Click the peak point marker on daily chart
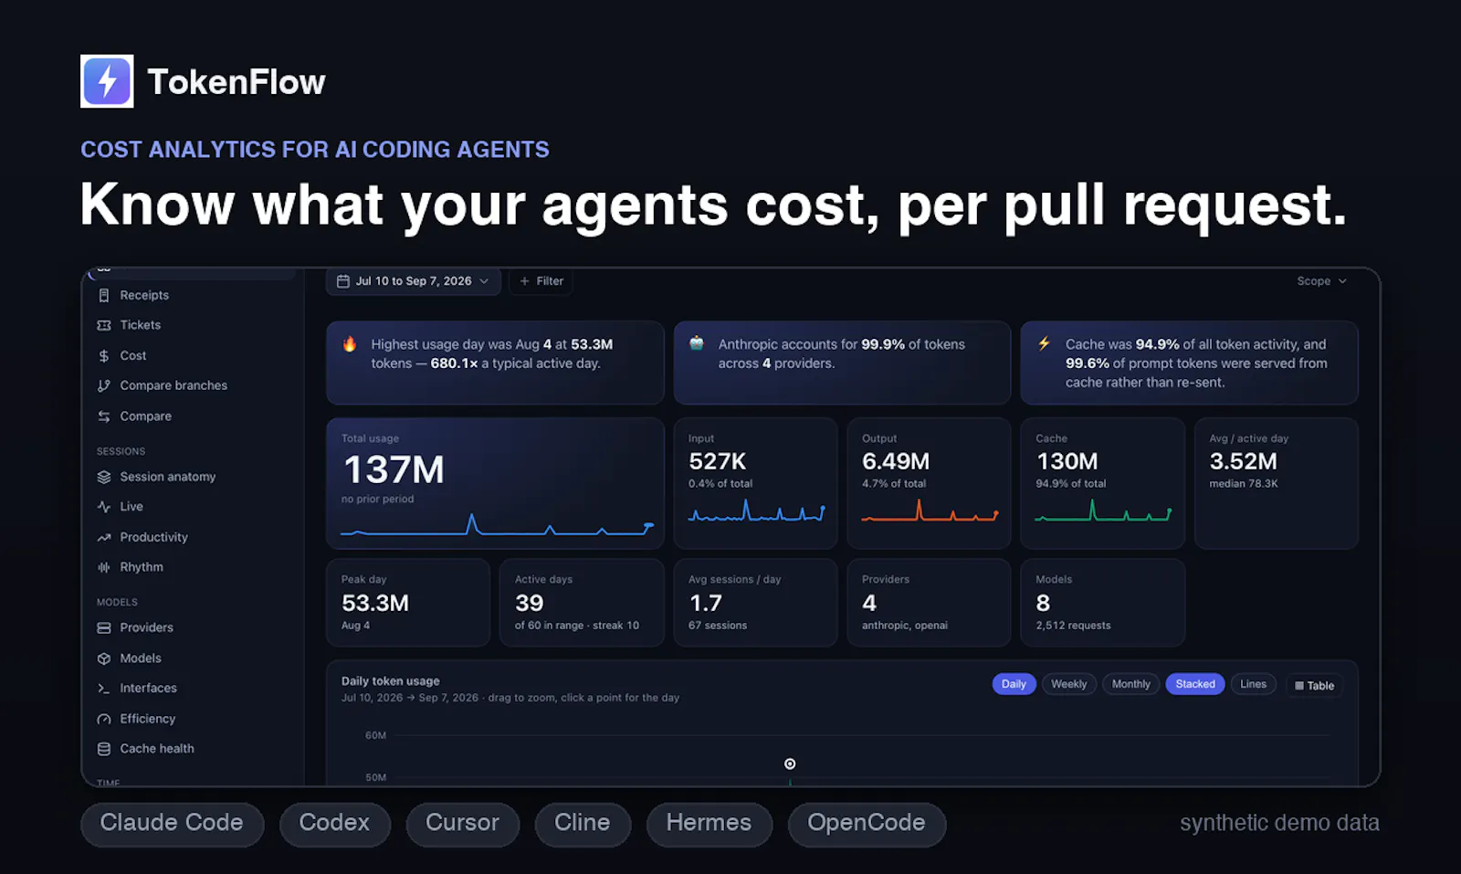The width and height of the screenshot is (1461, 874). coord(790,763)
